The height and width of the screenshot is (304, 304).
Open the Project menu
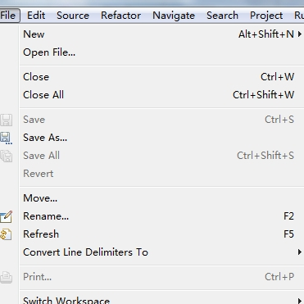[266, 16]
